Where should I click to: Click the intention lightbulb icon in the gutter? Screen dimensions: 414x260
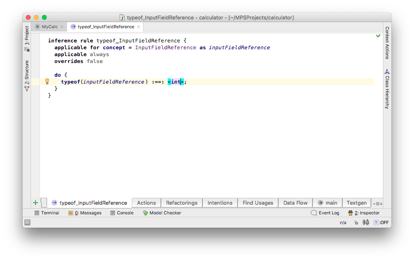click(47, 81)
